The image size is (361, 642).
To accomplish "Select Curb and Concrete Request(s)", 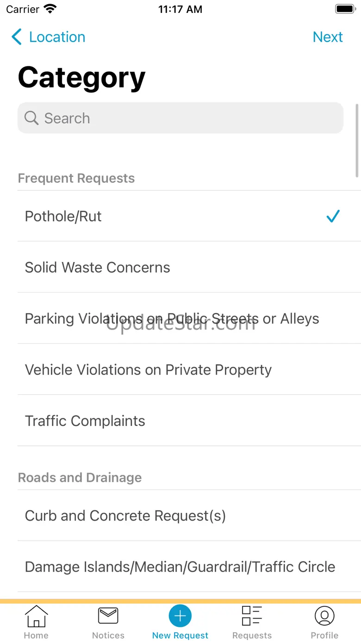I will [x=125, y=516].
